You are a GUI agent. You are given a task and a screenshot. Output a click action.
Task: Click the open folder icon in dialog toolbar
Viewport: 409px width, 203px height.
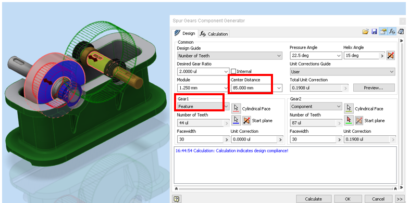tap(365, 32)
